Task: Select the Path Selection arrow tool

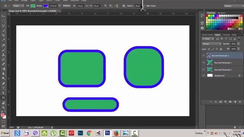Action: [3, 93]
